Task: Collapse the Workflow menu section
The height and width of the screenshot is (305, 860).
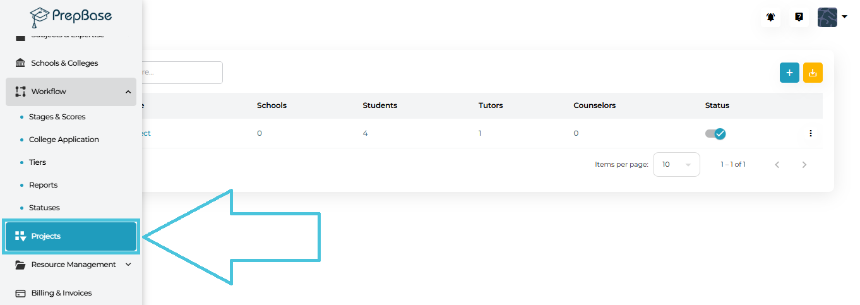Action: pos(128,92)
